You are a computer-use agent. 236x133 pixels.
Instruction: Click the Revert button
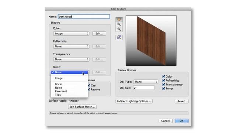click(x=181, y=101)
